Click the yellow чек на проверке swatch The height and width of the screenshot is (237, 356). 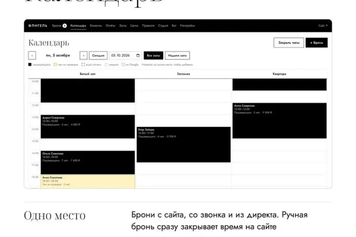tap(55, 65)
